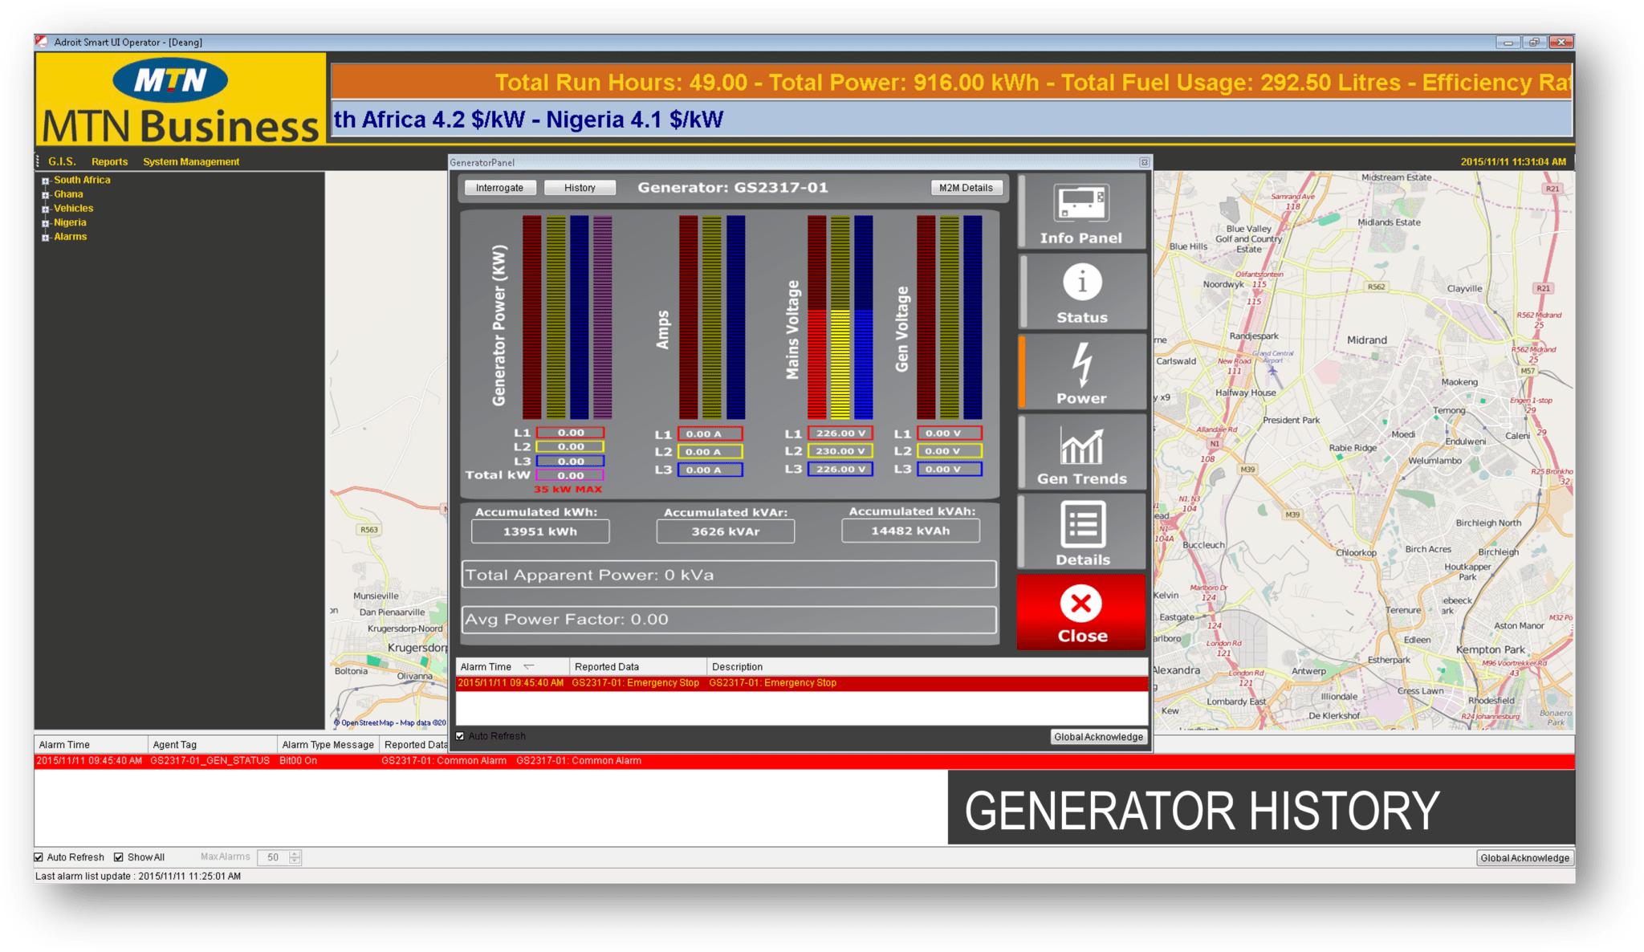Expand the Vehicles tree node
This screenshot has width=1644, height=952.
point(46,209)
